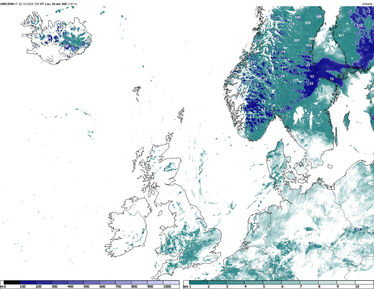Click visibility value '63' in Sweden

[x=284, y=67]
